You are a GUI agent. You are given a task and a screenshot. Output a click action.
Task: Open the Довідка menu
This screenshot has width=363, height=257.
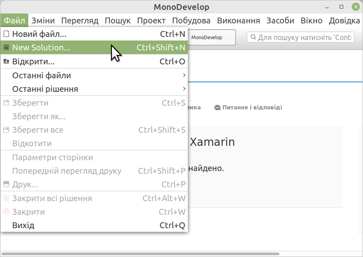click(x=344, y=20)
